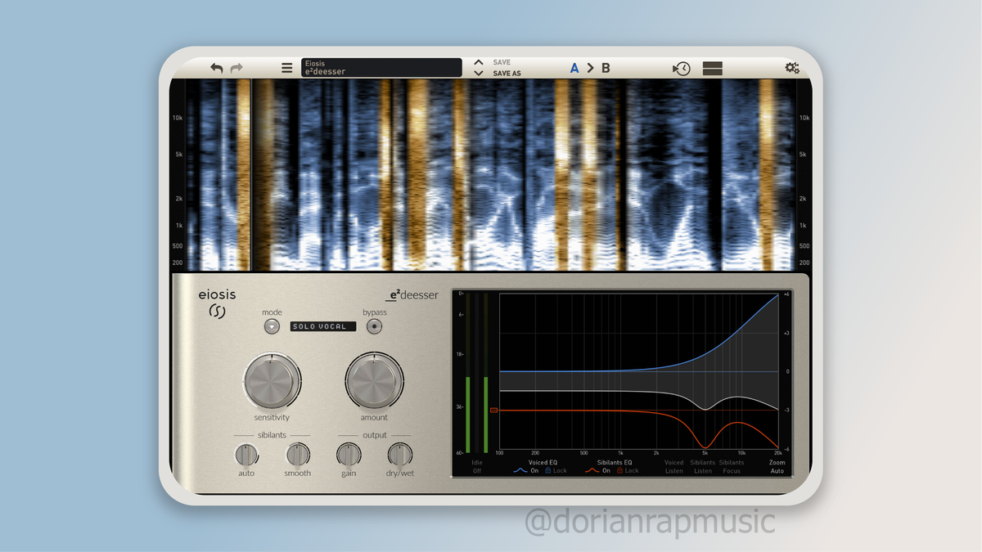The height and width of the screenshot is (552, 982).
Task: Click the redo arrow icon
Action: (236, 68)
